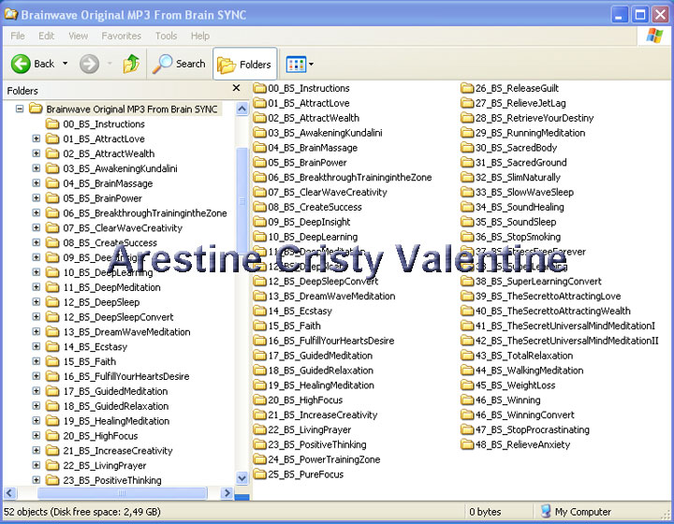Click folder icon of 00_BS_Instructions in file list
Screen dimensions: 674x524
pyautogui.click(x=259, y=89)
